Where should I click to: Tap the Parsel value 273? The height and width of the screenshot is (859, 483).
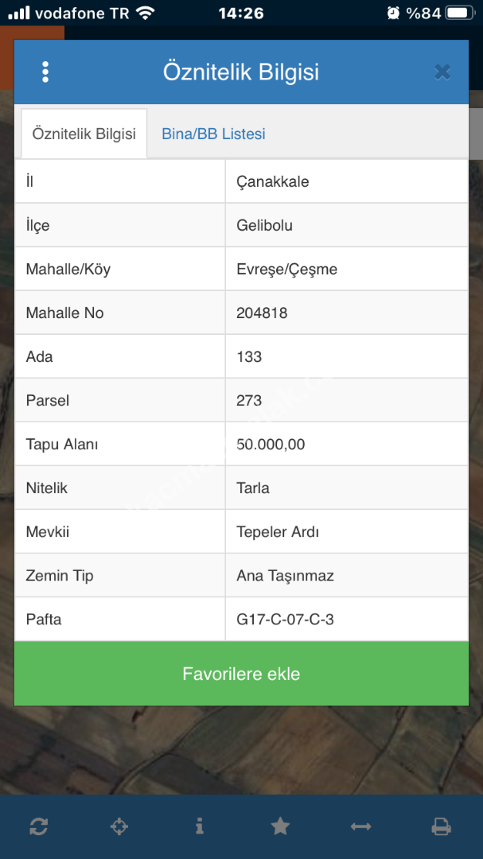[249, 400]
